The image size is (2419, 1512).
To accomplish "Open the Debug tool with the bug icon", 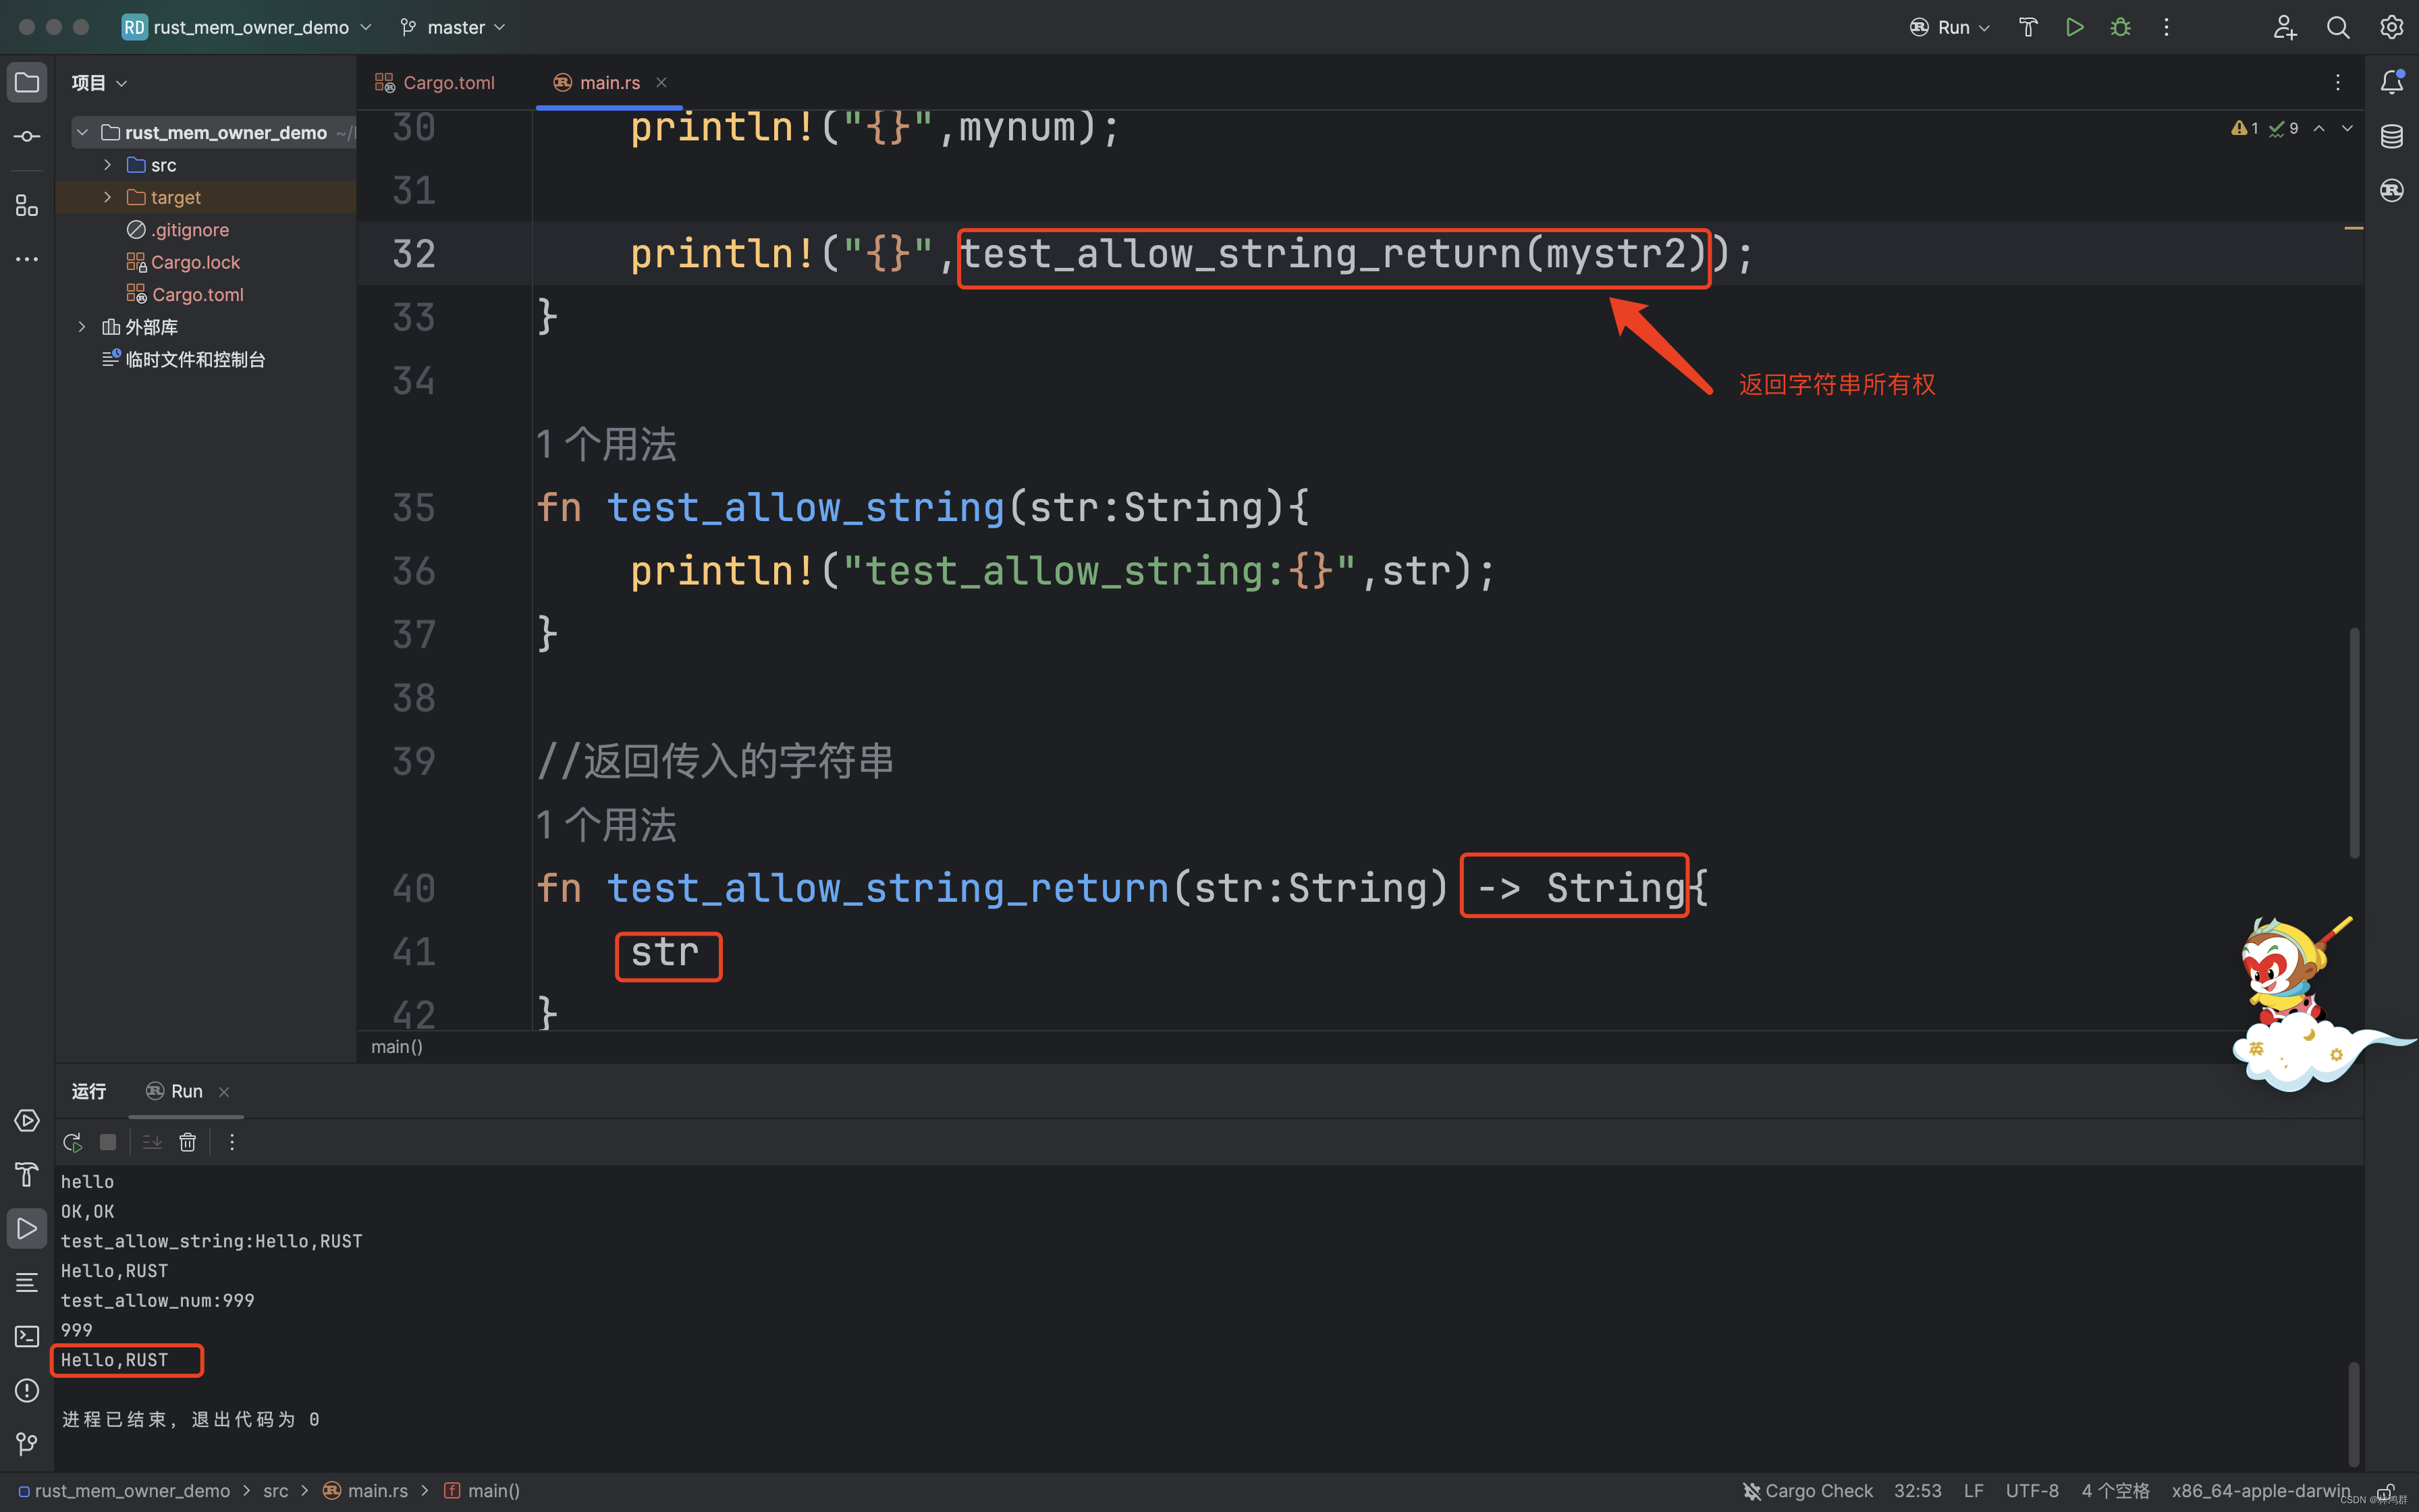I will (2121, 27).
